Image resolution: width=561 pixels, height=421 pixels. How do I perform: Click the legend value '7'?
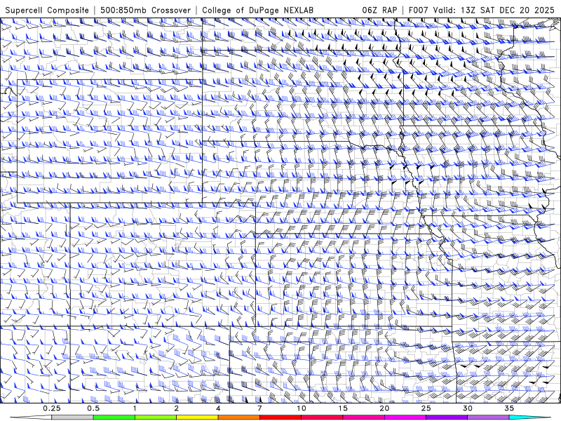click(259, 408)
